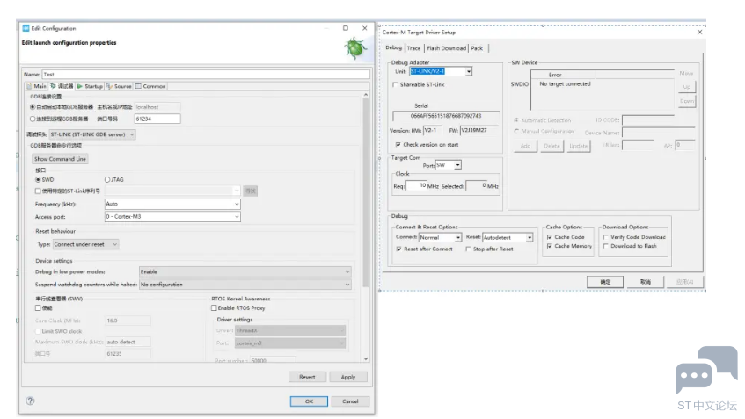This screenshot has width=745, height=419.
Task: Select 自动启动本地GDB服务器 radio option
Action: (33, 107)
